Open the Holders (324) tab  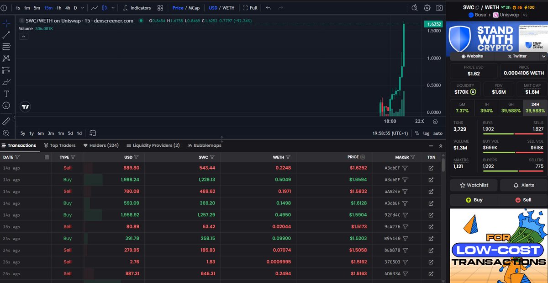click(x=101, y=145)
